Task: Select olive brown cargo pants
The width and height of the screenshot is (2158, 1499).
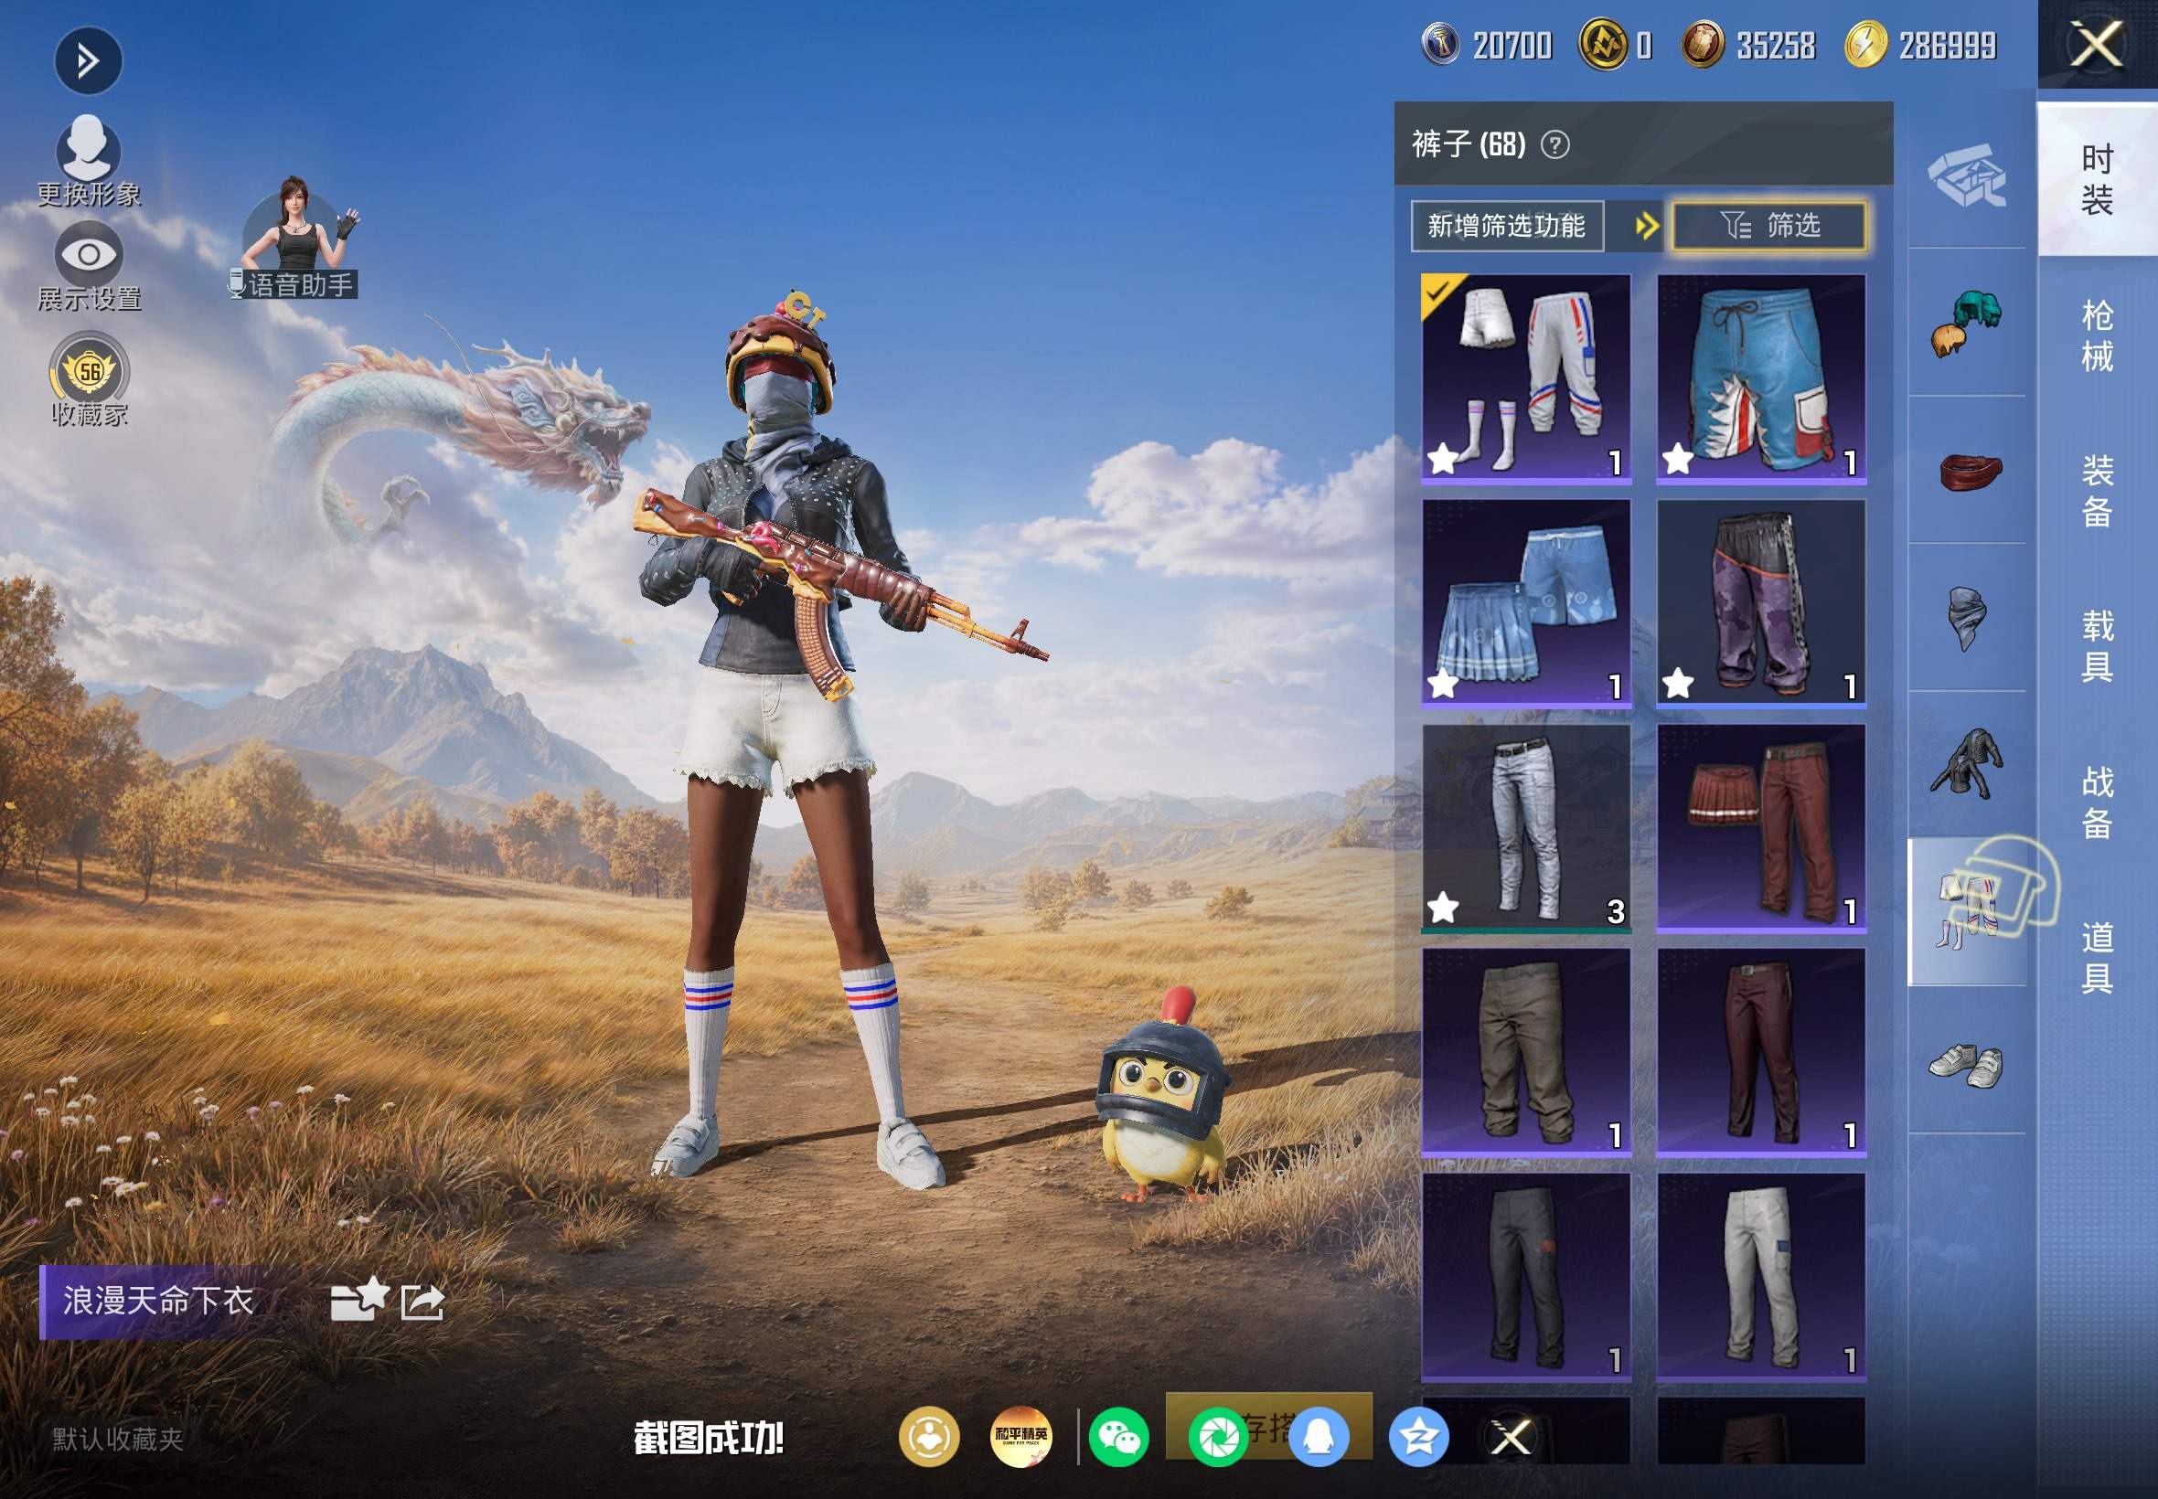Action: coord(1526,1052)
